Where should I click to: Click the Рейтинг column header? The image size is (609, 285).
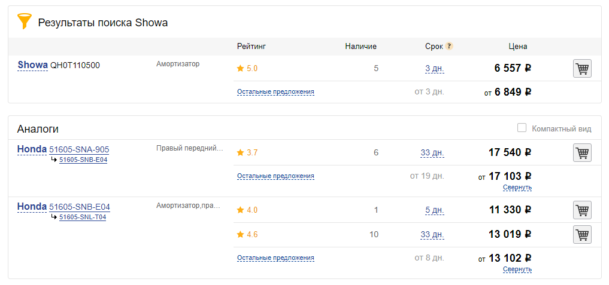(x=251, y=46)
